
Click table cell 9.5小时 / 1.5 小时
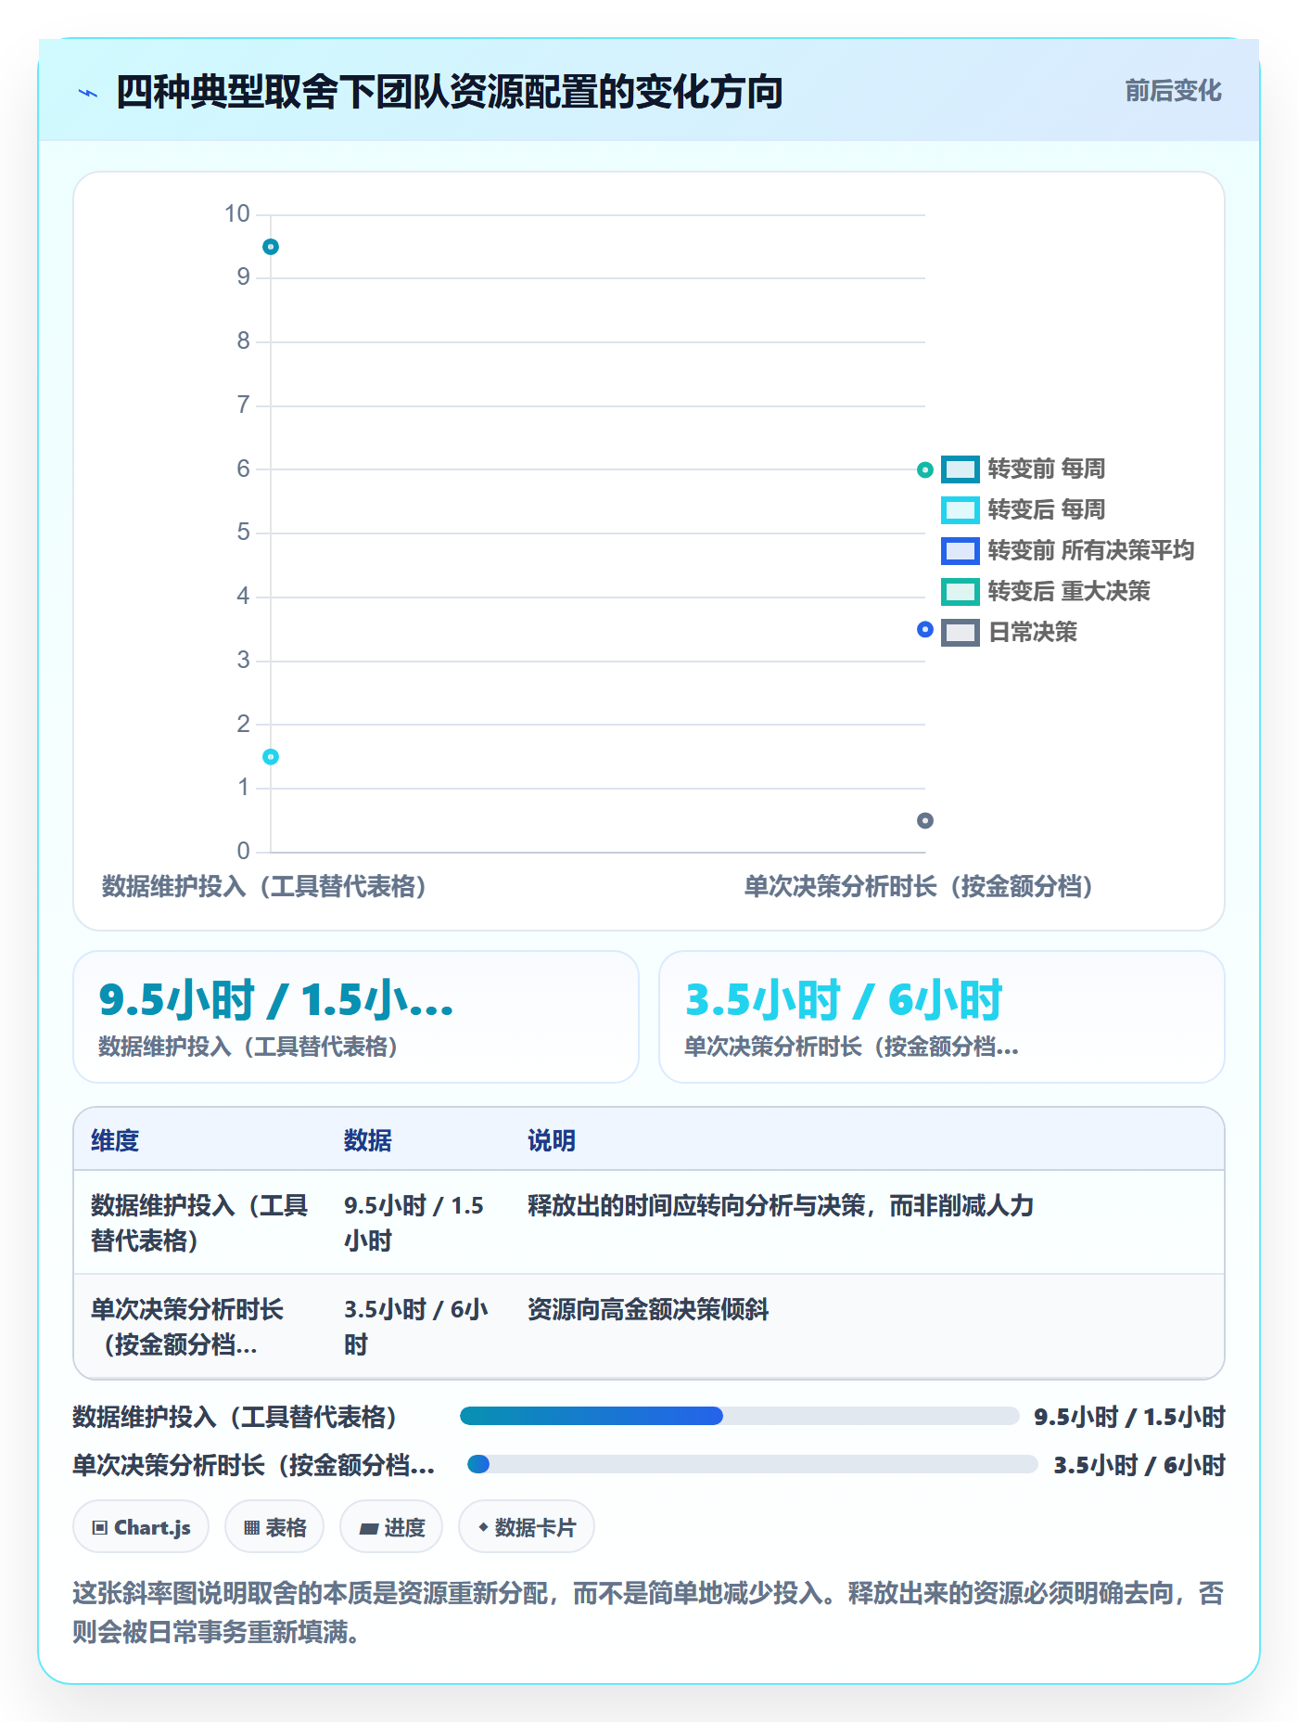(414, 1223)
